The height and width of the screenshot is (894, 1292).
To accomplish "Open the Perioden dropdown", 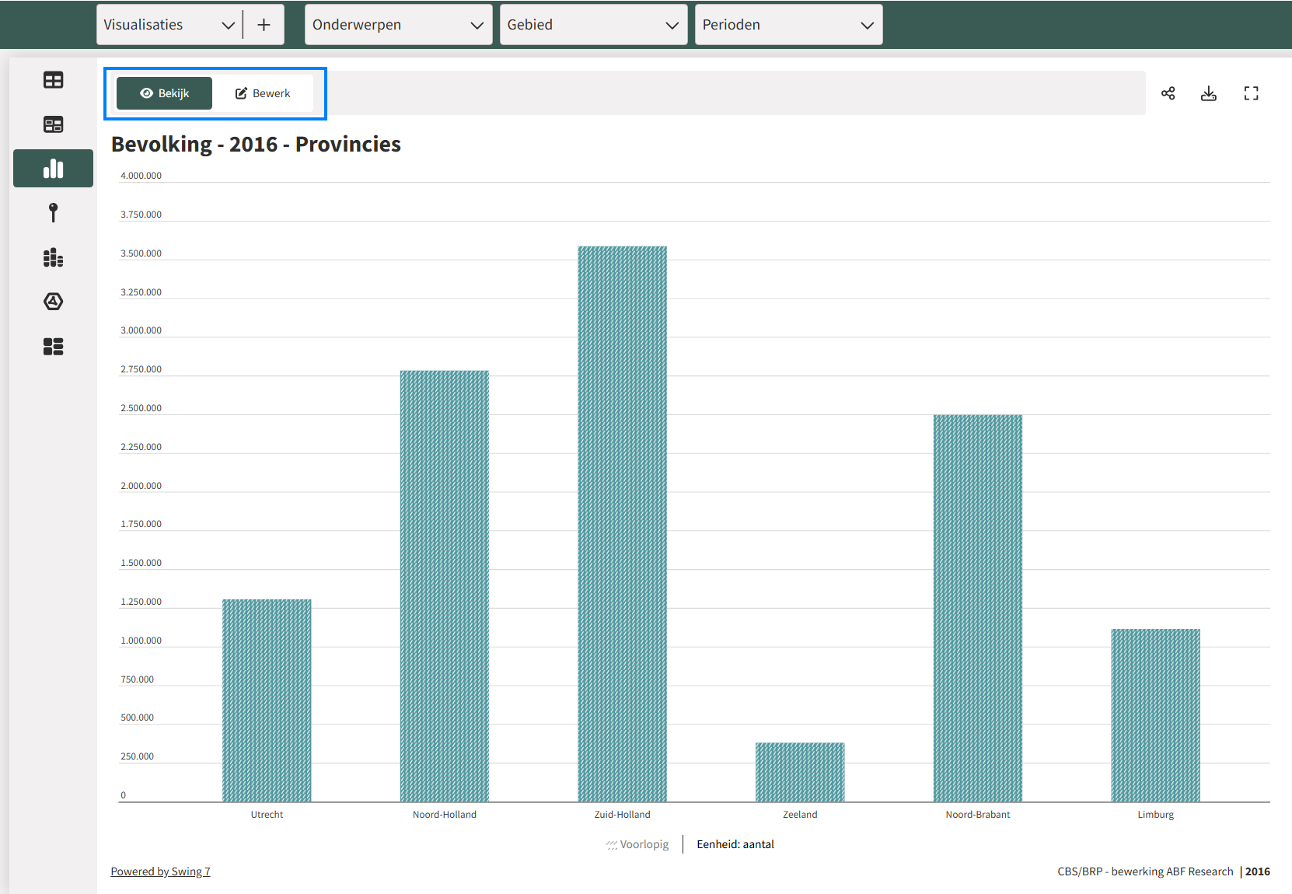I will point(788,25).
